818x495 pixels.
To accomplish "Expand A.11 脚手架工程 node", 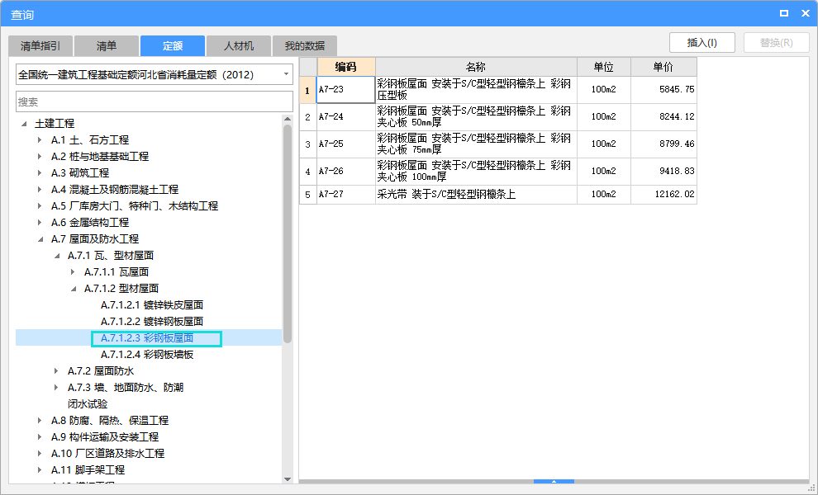I will click(40, 470).
